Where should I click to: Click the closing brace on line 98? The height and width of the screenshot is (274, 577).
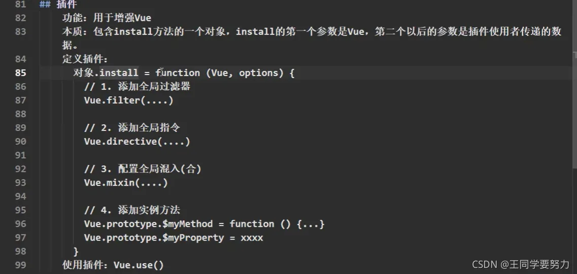(x=76, y=251)
